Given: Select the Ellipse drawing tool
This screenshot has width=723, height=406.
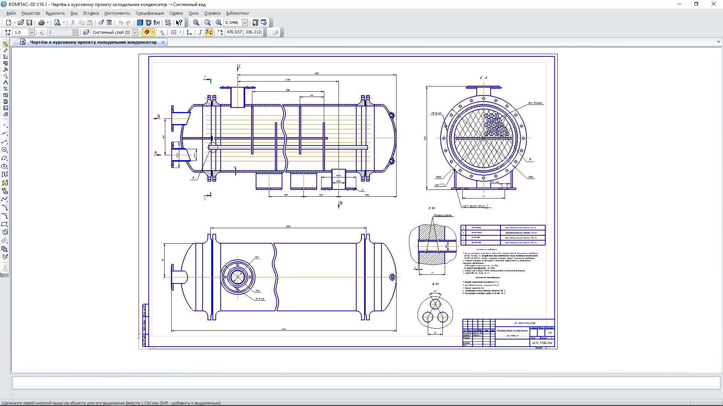Looking at the screenshot, I should coord(5,167).
